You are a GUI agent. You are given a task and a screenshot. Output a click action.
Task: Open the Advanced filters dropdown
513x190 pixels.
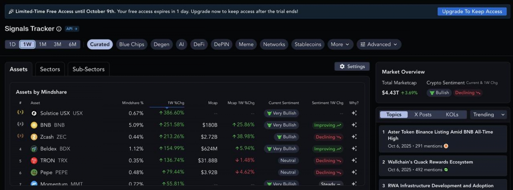click(x=379, y=45)
